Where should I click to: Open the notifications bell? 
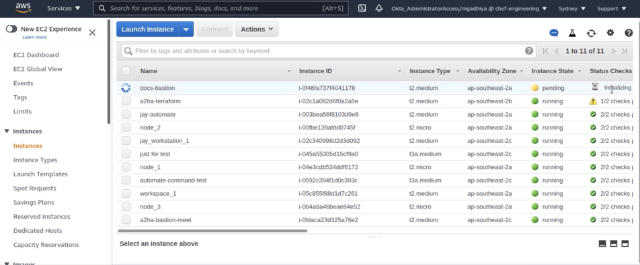tap(379, 8)
